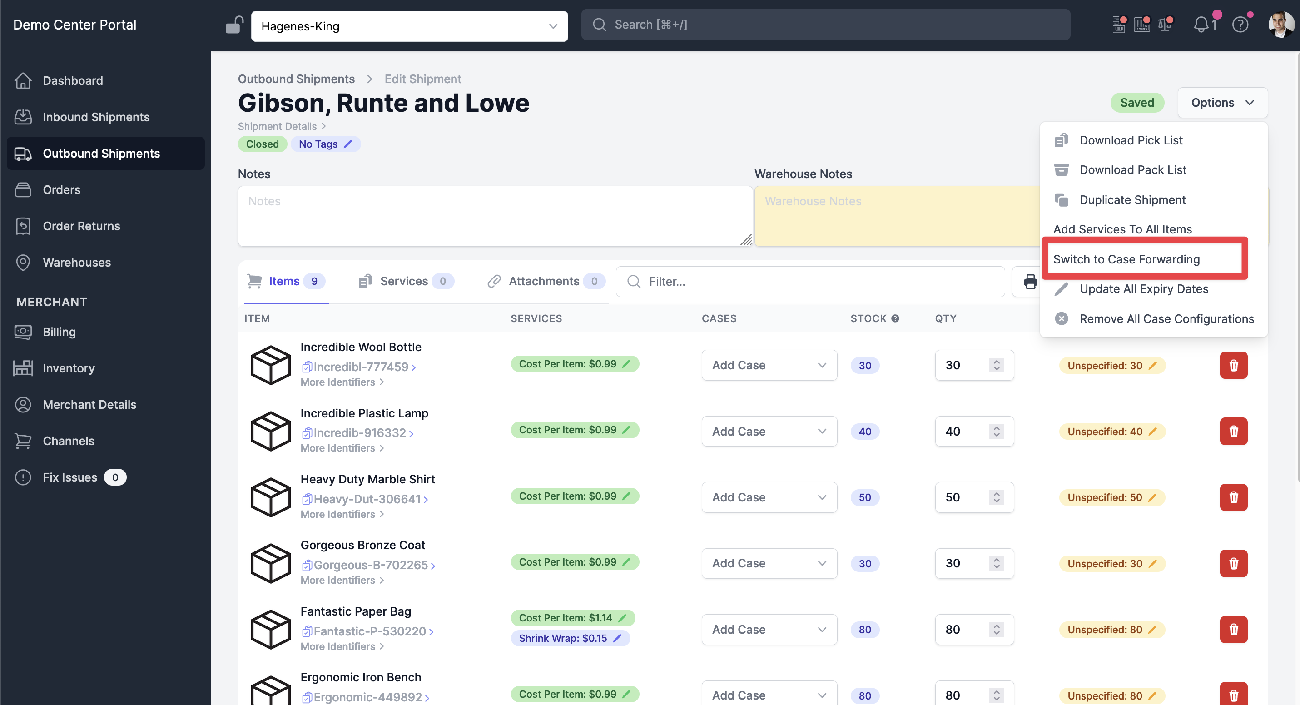Click the Gibson, Runte and Lowe title
Viewport: 1300px width, 705px height.
pyautogui.click(x=383, y=103)
